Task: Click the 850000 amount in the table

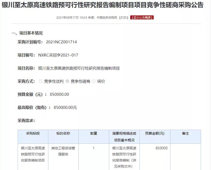Action: point(161,148)
